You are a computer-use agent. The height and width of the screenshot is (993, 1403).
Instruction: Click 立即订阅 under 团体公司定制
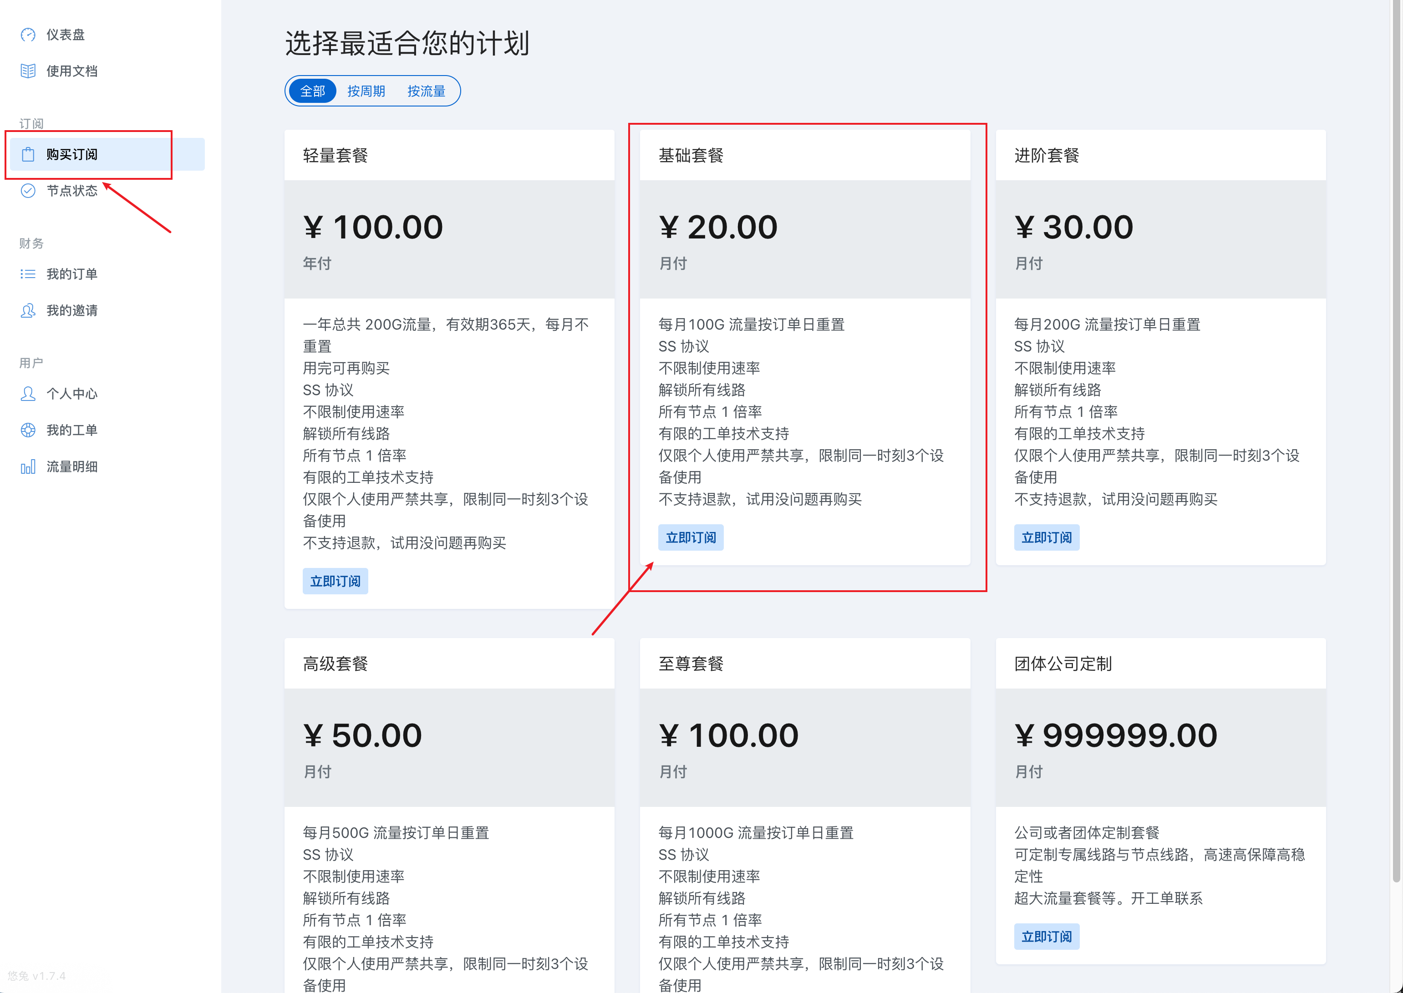pyautogui.click(x=1047, y=936)
